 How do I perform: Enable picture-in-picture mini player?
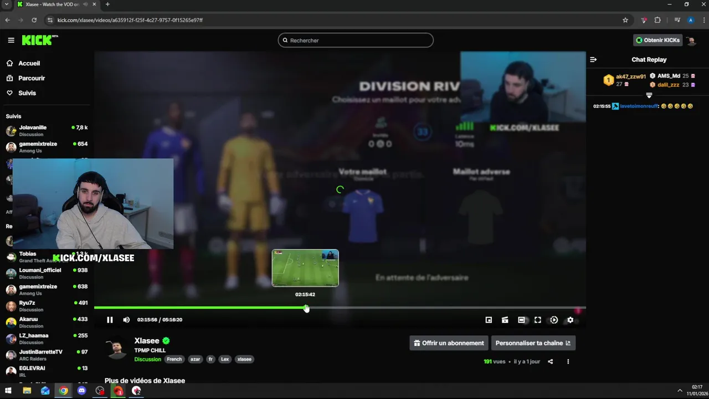pos(489,320)
